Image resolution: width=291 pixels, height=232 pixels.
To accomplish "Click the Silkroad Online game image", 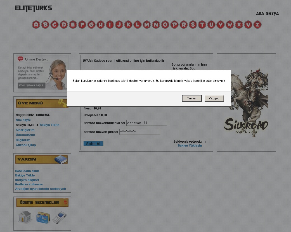I will click(x=246, y=102).
